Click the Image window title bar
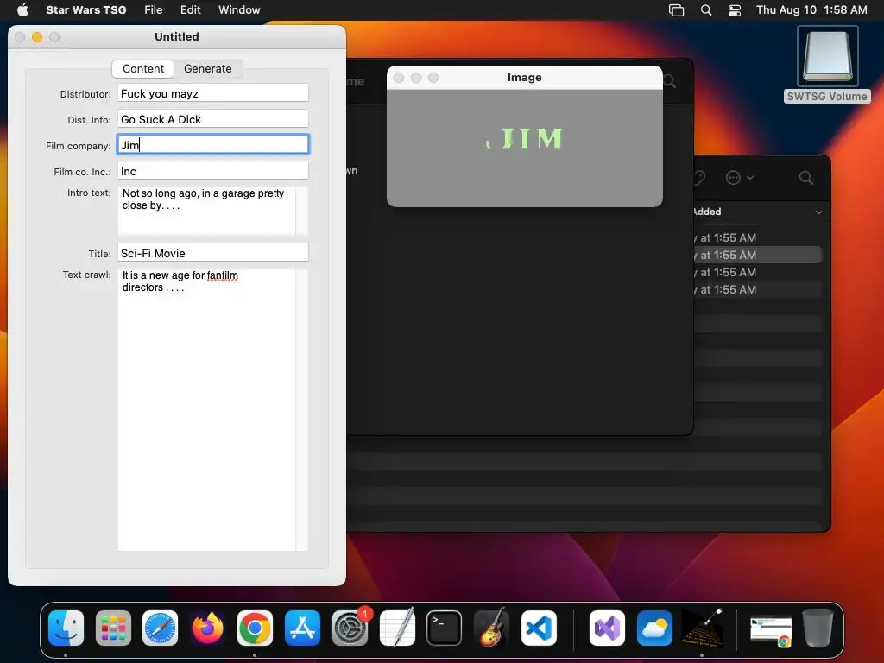This screenshot has width=884, height=663. pos(524,78)
